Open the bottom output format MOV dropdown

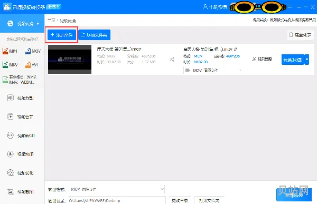point(117,189)
